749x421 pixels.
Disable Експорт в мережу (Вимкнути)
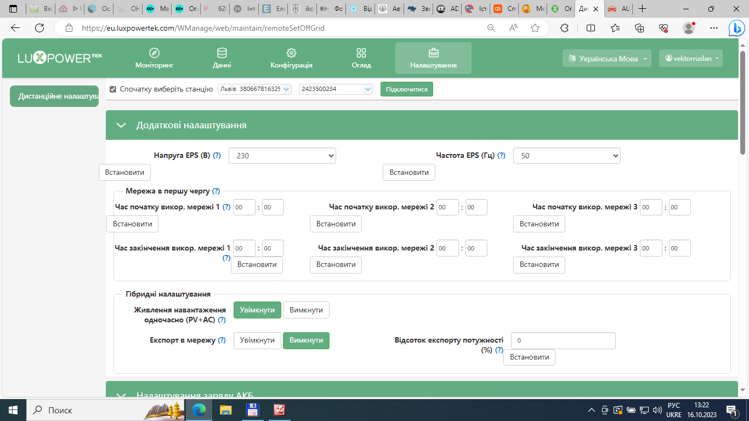tap(306, 340)
